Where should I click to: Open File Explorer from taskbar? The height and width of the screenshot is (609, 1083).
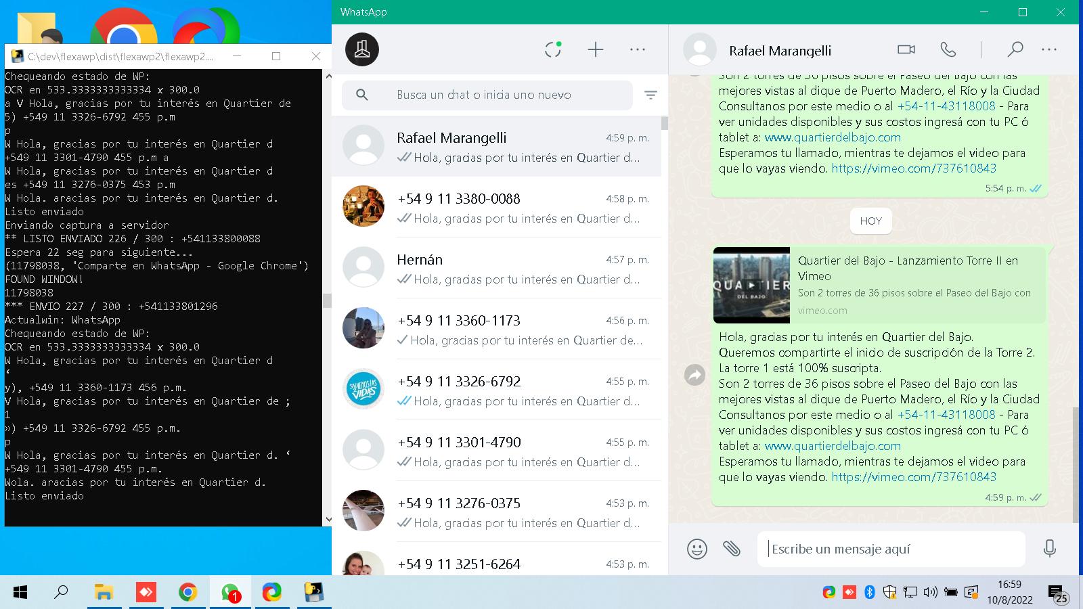coord(104,593)
